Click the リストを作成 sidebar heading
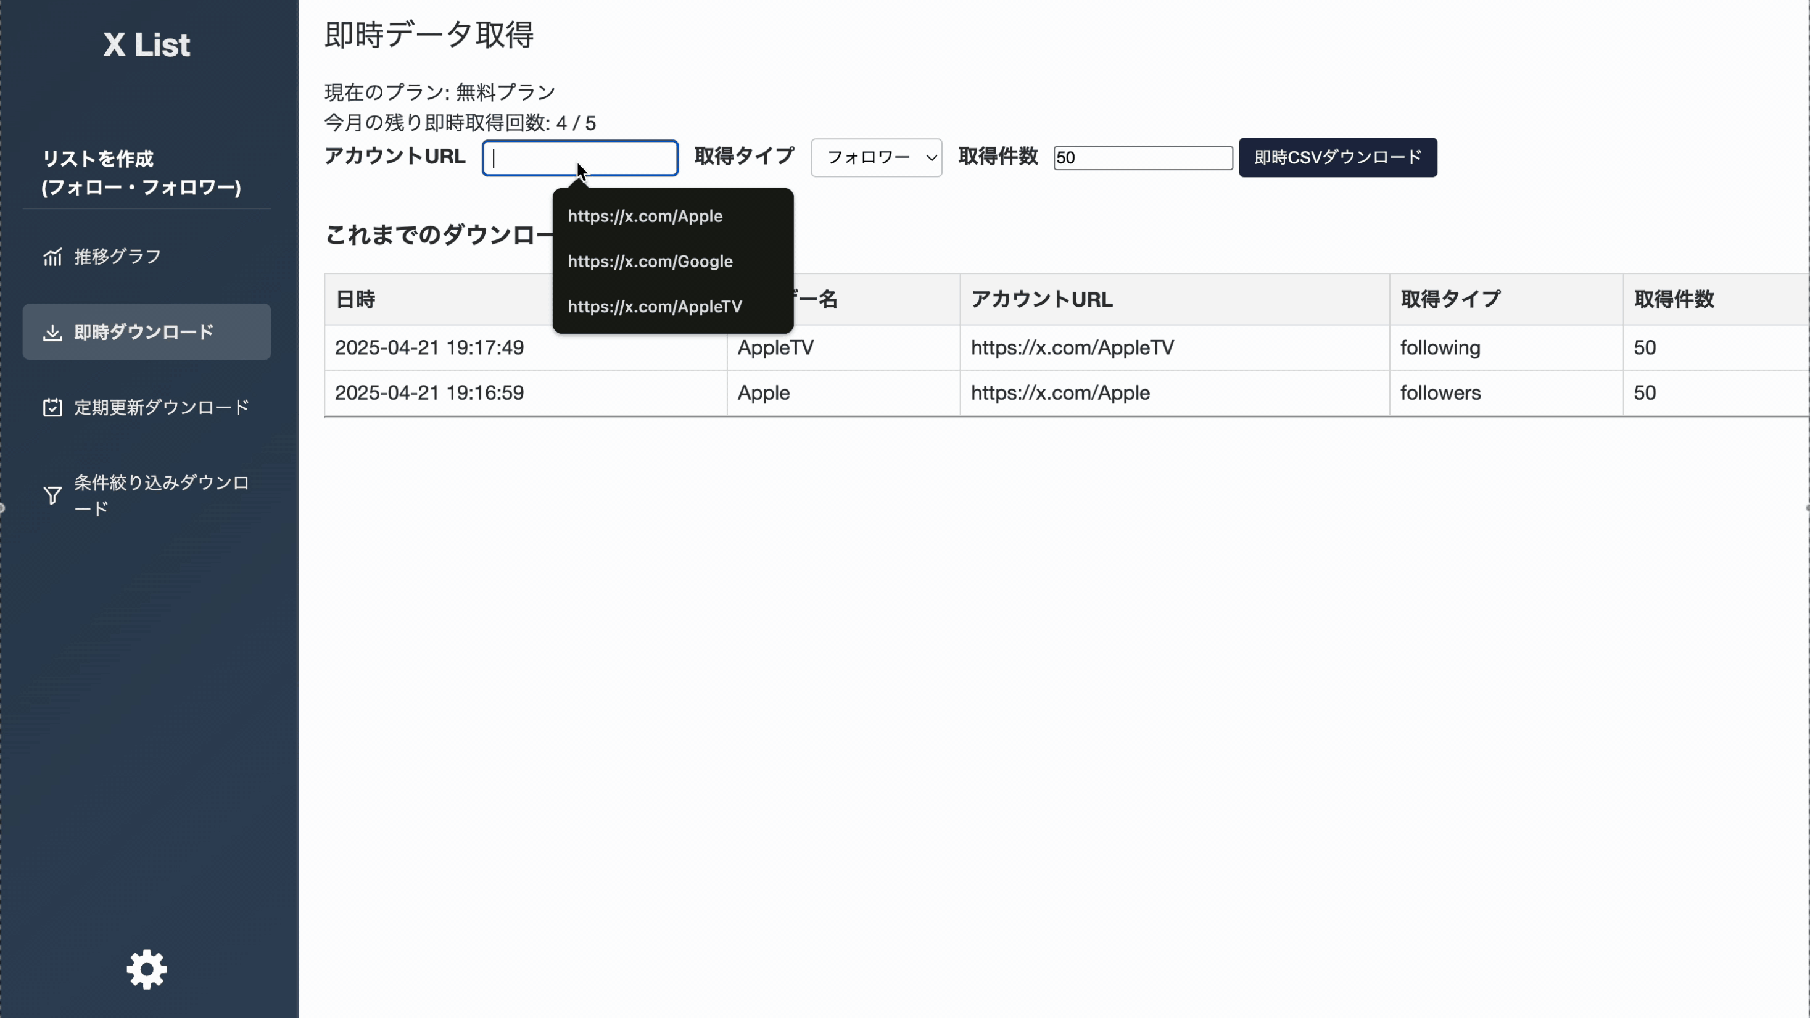Viewport: 1810px width, 1018px height. pyautogui.click(x=141, y=173)
